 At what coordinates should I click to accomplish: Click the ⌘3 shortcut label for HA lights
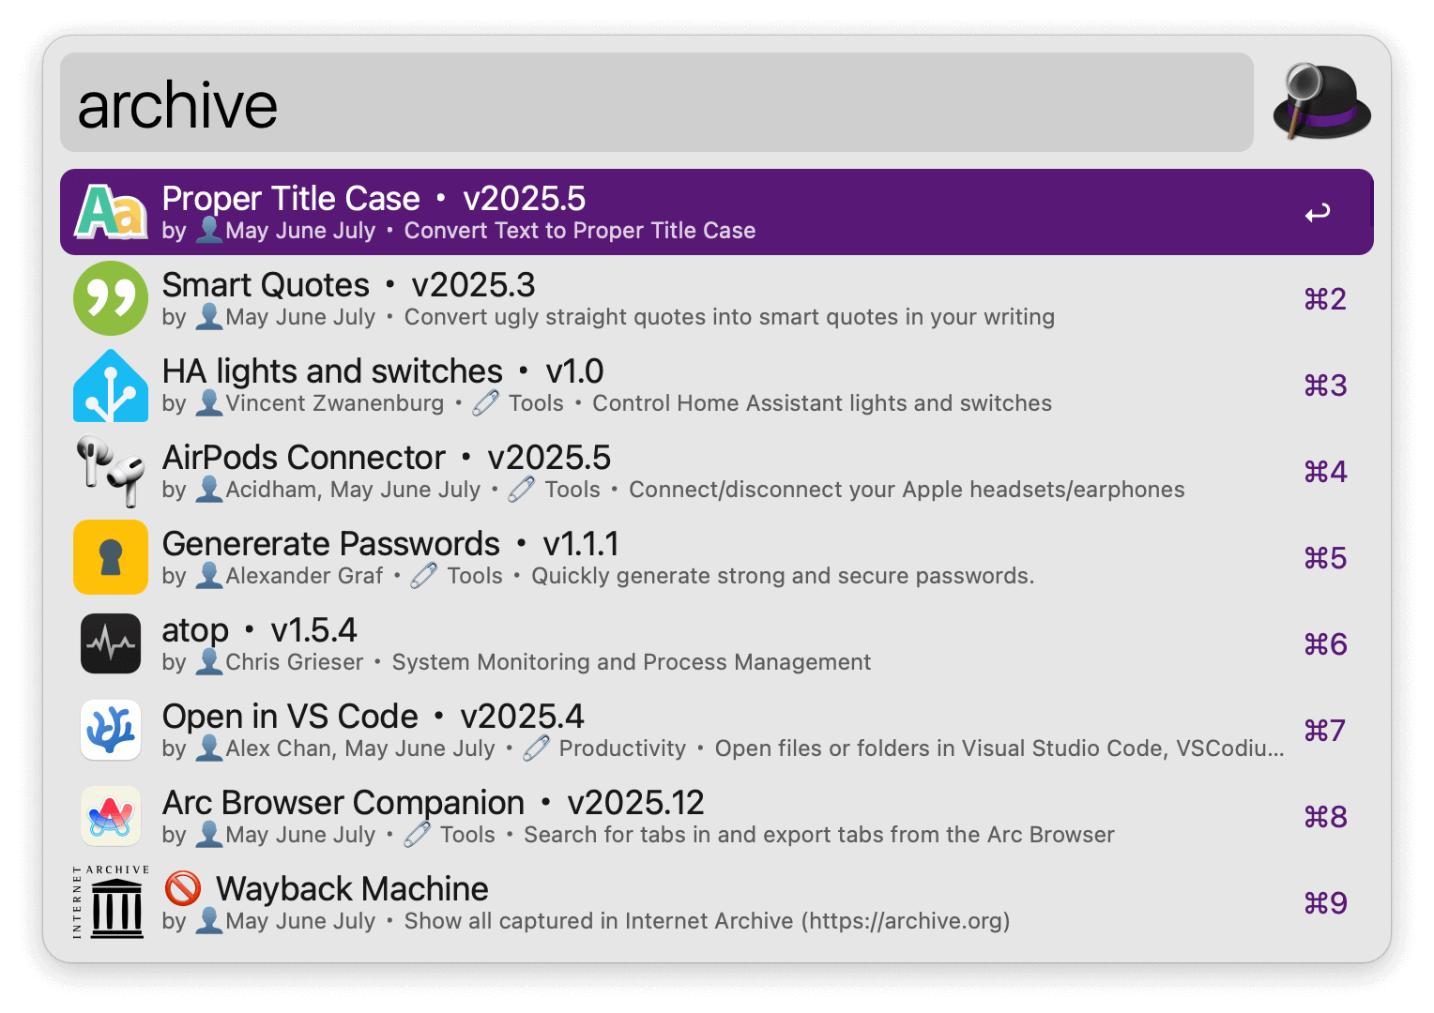click(x=1325, y=386)
